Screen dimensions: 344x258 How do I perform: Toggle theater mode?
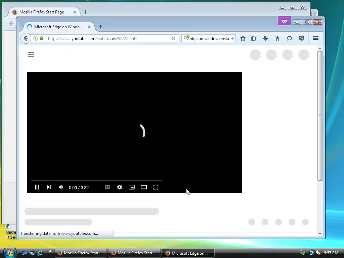(144, 187)
